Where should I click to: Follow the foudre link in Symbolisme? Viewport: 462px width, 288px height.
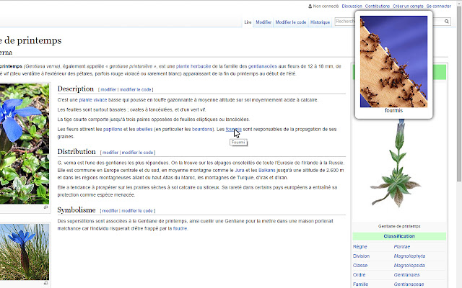(x=180, y=228)
